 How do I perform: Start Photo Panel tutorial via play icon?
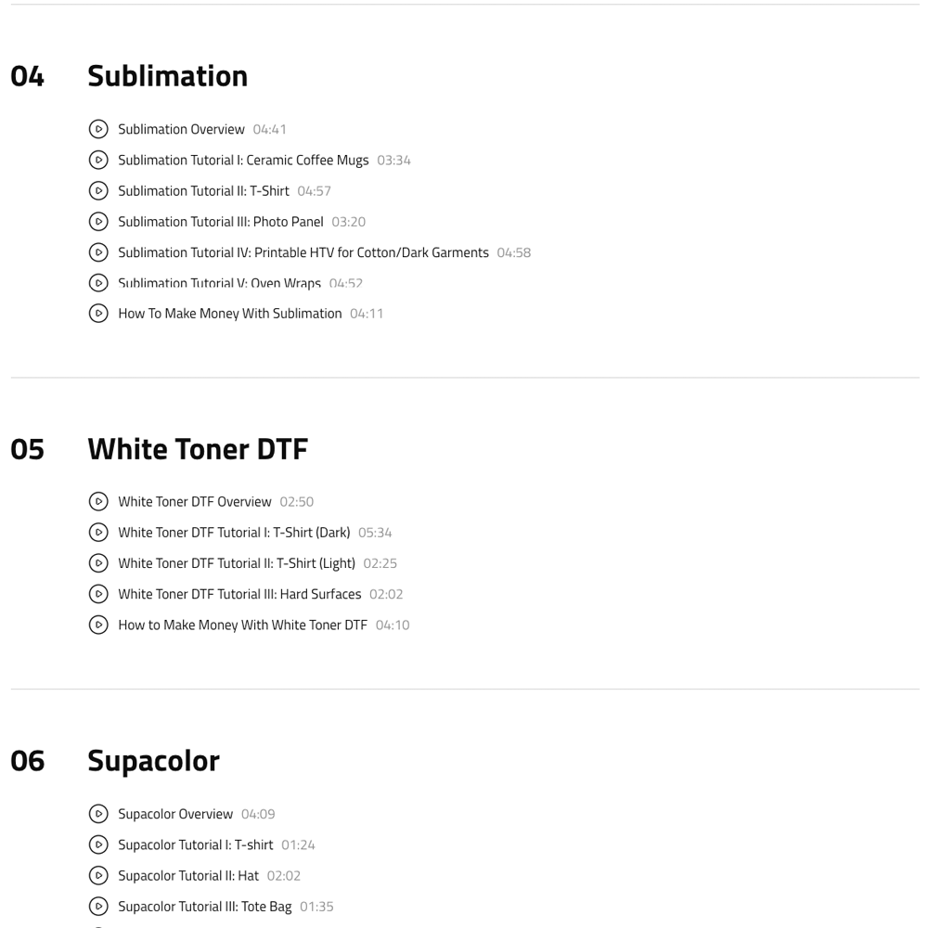click(x=98, y=221)
